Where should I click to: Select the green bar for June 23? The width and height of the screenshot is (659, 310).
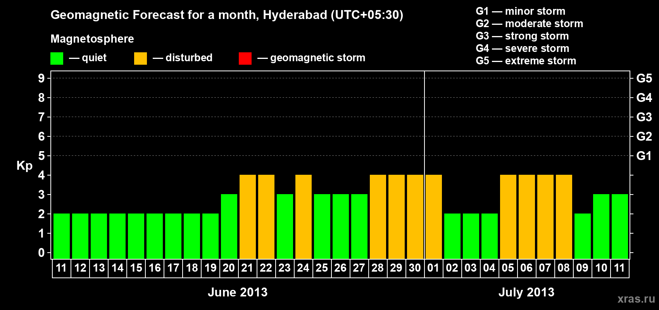click(x=285, y=226)
